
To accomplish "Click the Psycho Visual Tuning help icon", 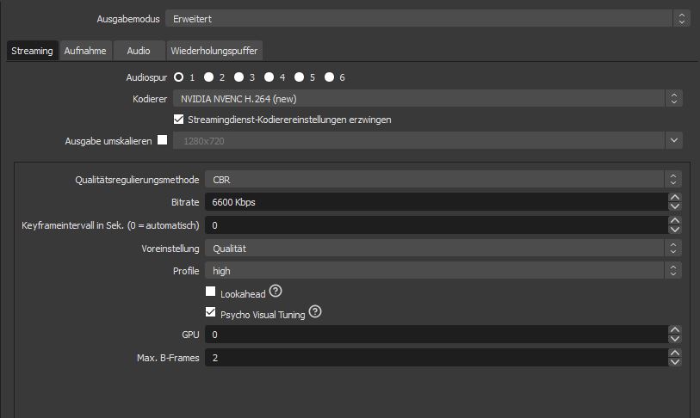I will click(315, 312).
